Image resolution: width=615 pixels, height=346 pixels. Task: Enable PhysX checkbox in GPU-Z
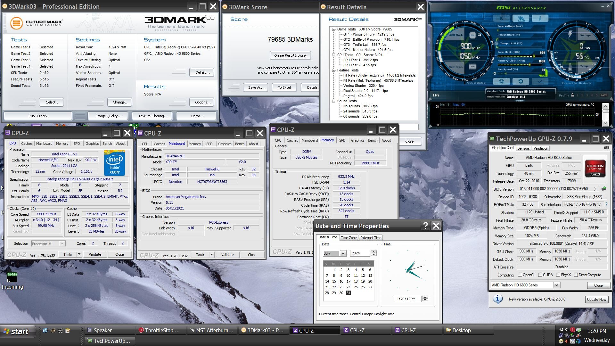click(558, 275)
